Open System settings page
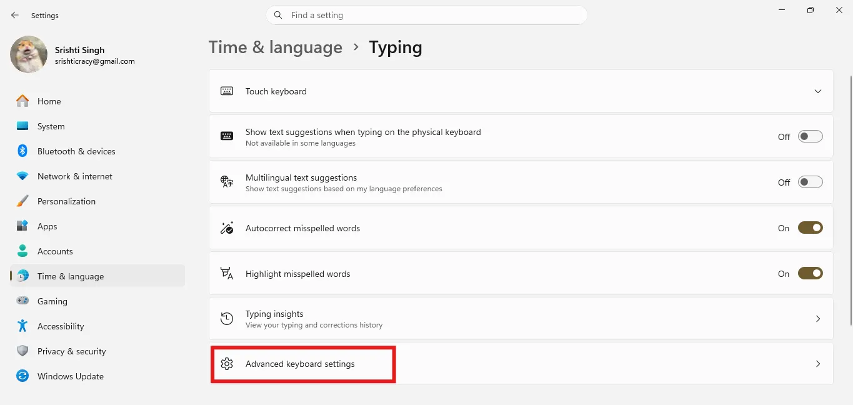 point(97,126)
